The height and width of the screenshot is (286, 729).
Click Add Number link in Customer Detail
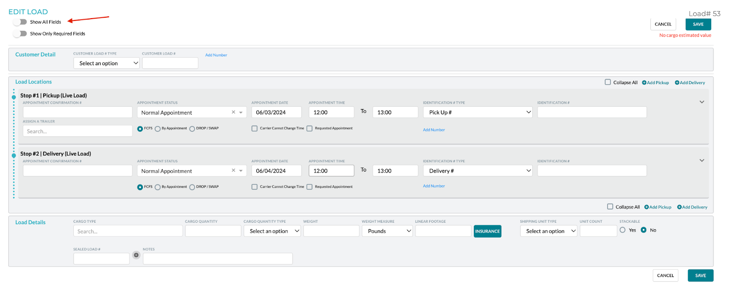pos(216,55)
